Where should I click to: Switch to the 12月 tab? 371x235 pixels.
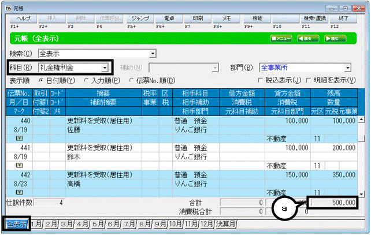click(x=207, y=223)
